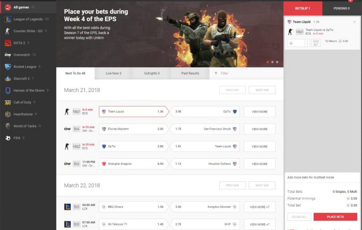Image resolution: width=362 pixels, height=230 pixels.
Task: Switch to the Pending 0 tab
Action: click(342, 8)
